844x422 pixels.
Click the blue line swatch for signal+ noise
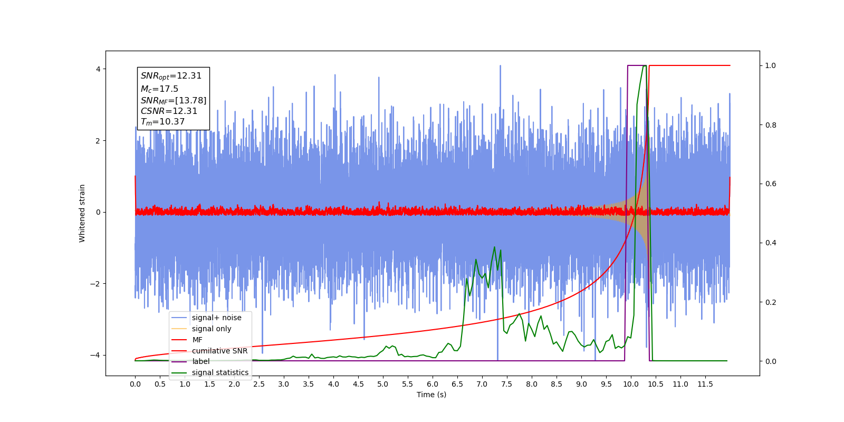tap(179, 318)
